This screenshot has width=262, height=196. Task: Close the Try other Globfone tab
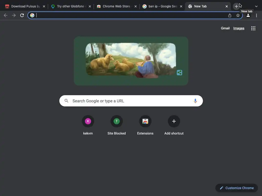(x=90, y=6)
